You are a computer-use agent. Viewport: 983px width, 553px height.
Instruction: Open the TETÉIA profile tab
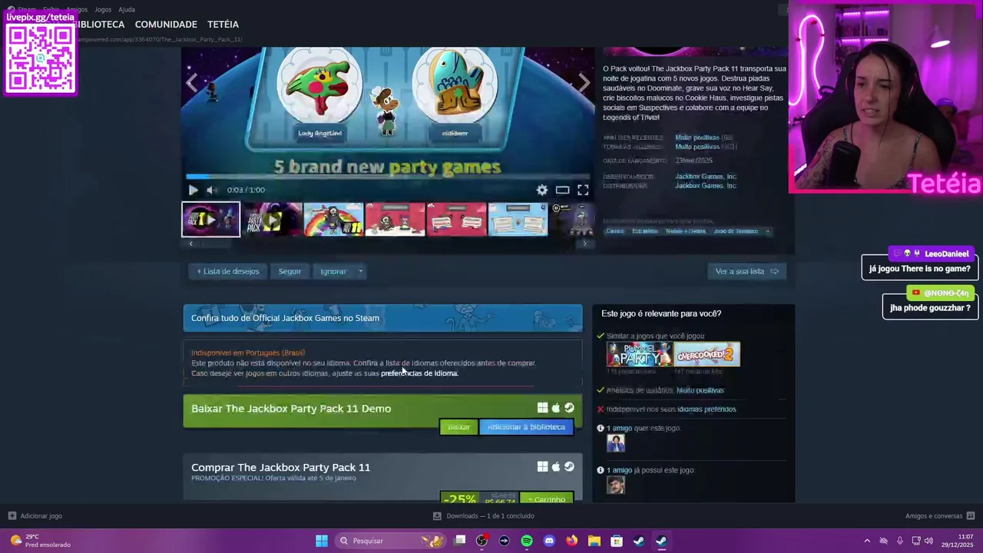[223, 25]
